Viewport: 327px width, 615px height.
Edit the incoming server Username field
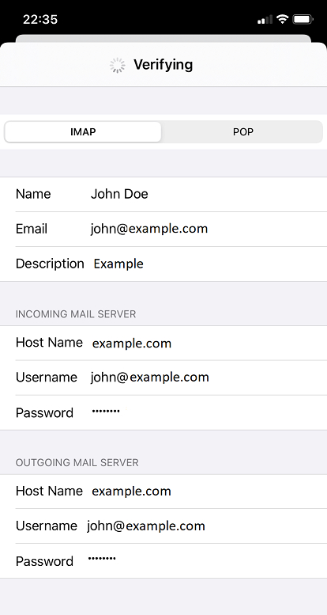(x=163, y=378)
